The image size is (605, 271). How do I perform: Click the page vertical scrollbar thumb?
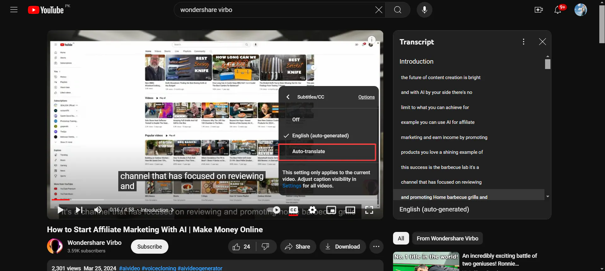(602, 24)
